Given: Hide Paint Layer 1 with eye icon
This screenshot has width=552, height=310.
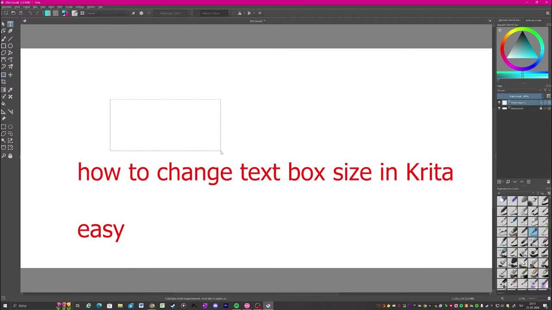Looking at the screenshot, I should coord(499,102).
